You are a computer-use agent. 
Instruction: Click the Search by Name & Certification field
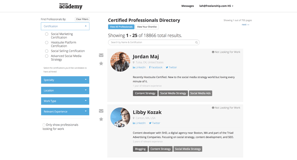click(154, 43)
